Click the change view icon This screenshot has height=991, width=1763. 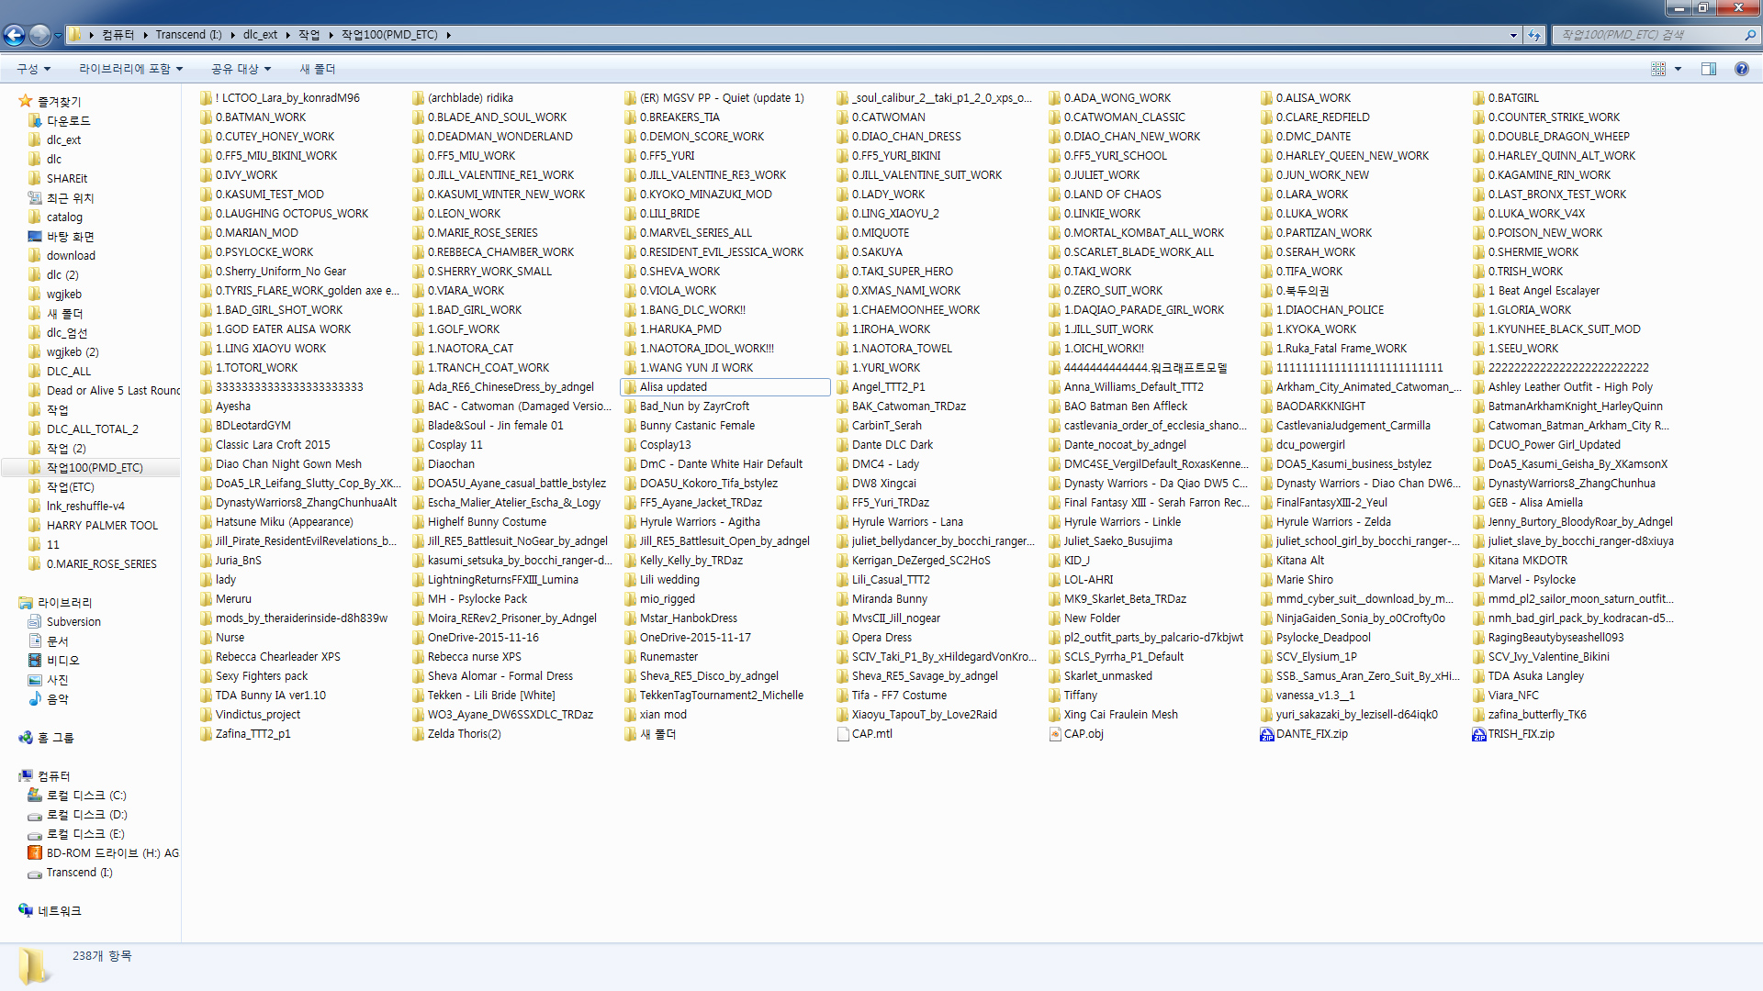(x=1658, y=69)
